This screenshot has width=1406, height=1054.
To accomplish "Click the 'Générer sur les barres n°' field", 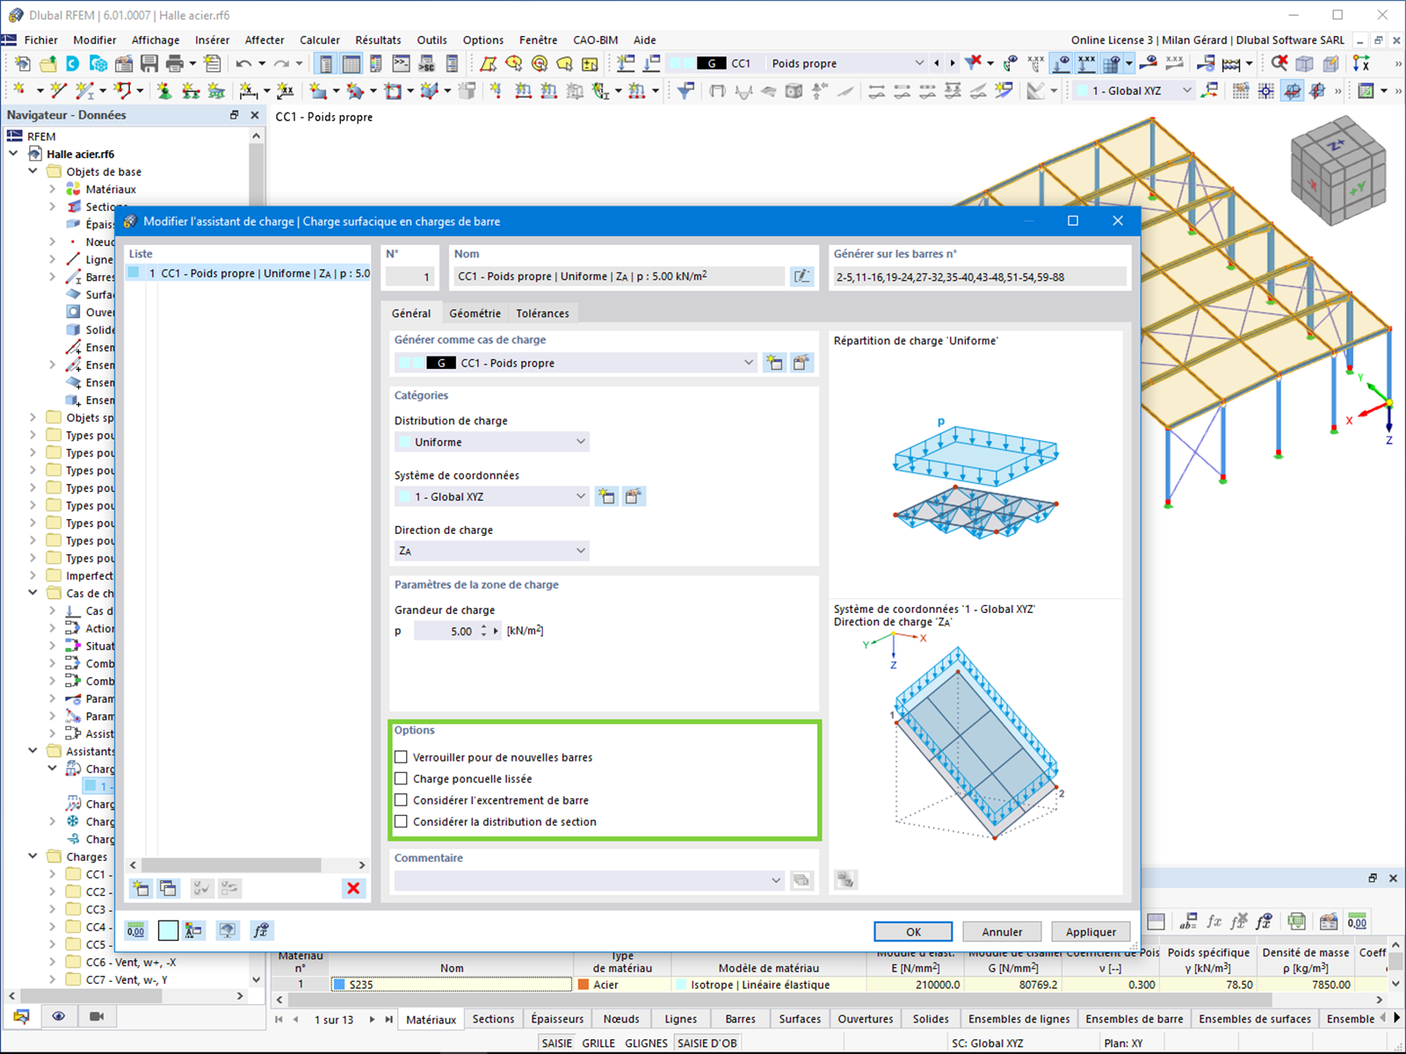I will click(978, 277).
